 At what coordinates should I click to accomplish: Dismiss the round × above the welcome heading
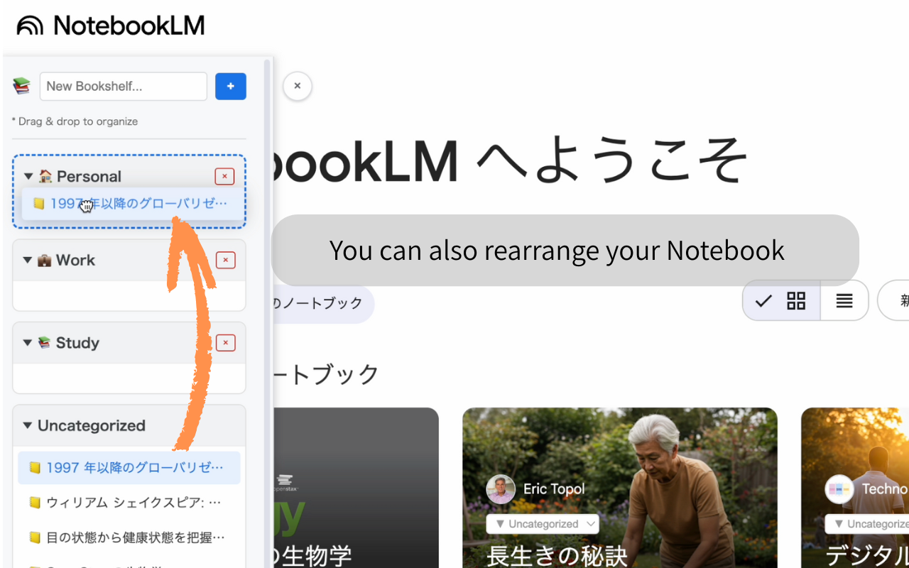pos(297,86)
